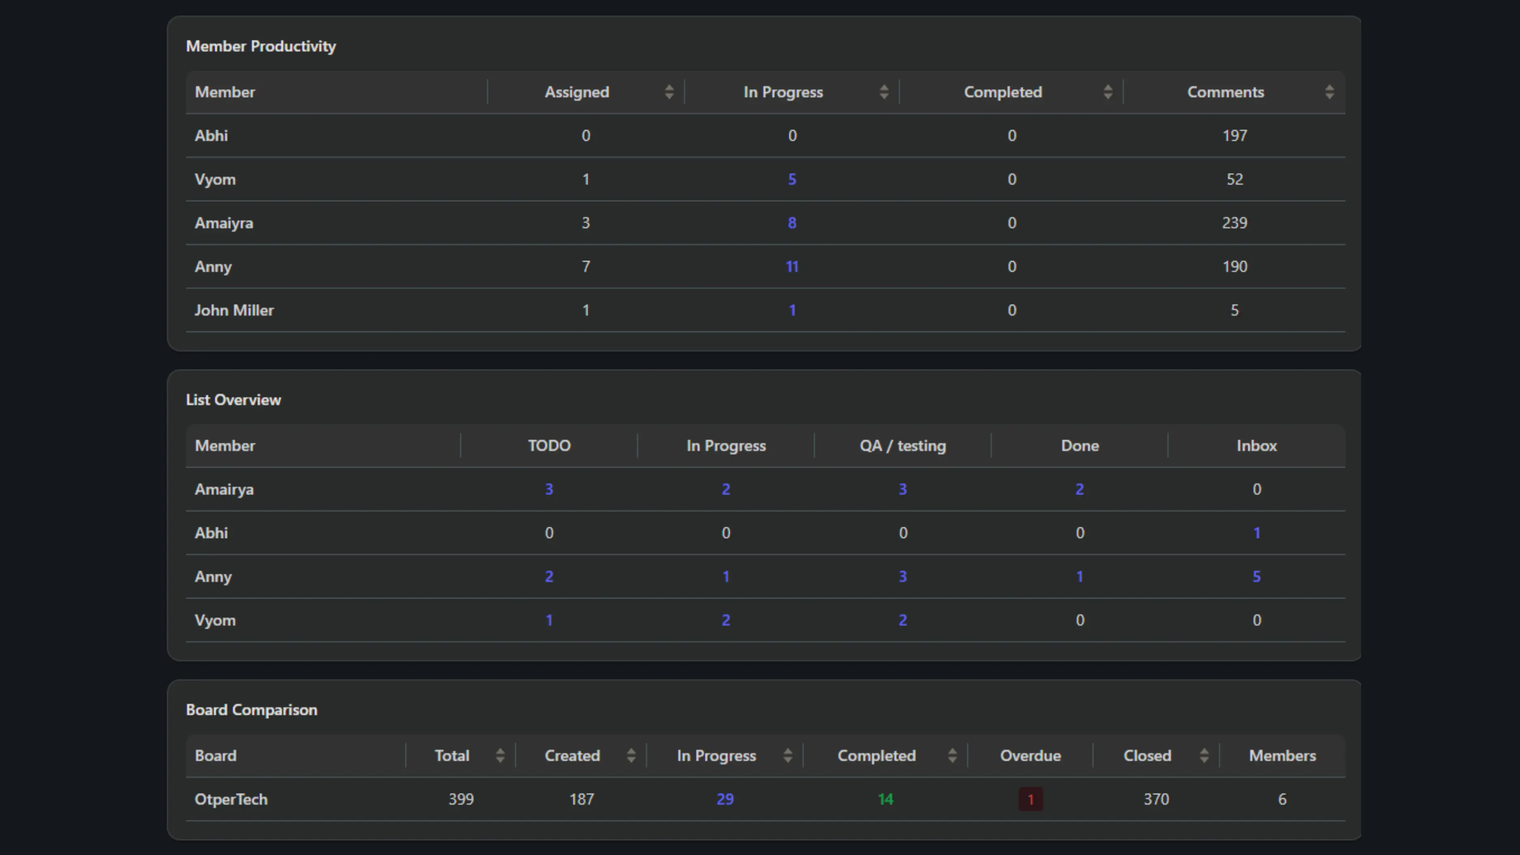Open Amaiyra's 8 in-progress tasks link

tap(792, 223)
